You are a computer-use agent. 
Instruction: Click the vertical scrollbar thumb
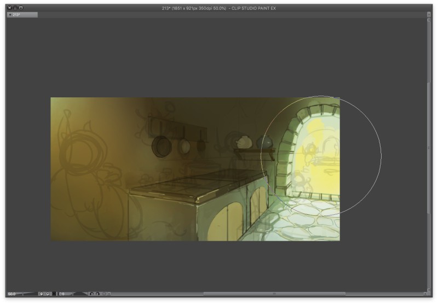[429, 148]
